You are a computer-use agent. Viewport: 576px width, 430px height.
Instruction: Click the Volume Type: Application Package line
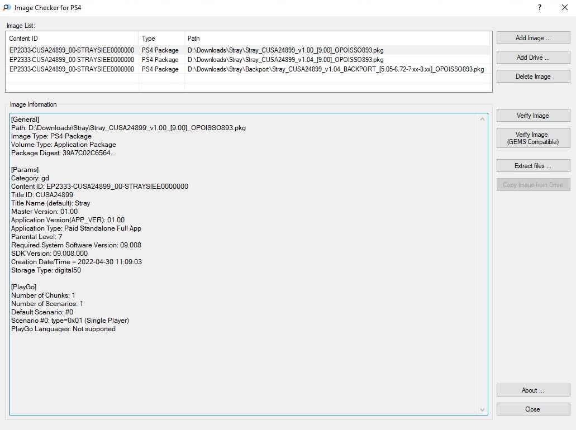coord(64,145)
